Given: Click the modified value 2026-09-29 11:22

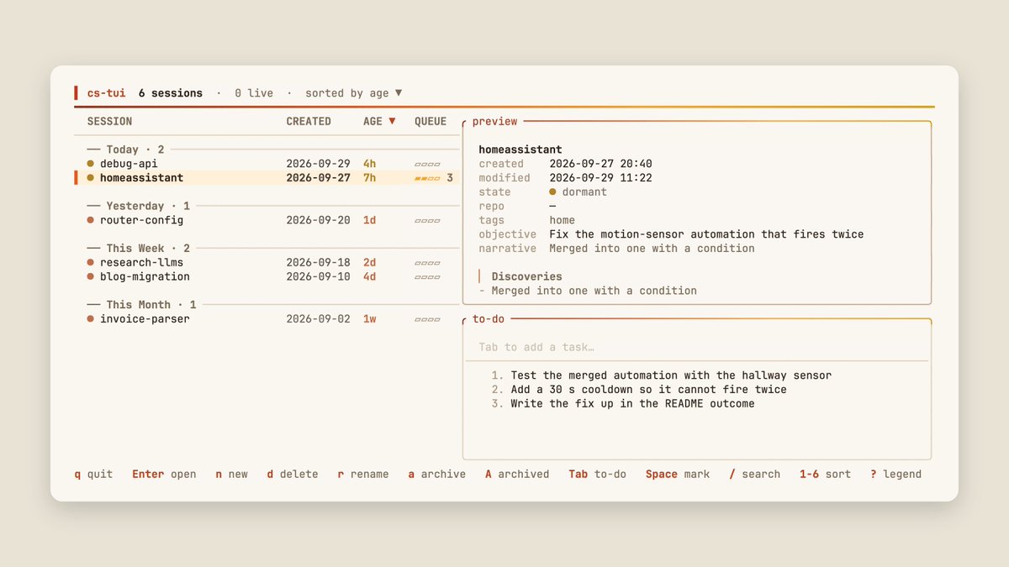Looking at the screenshot, I should [x=600, y=178].
